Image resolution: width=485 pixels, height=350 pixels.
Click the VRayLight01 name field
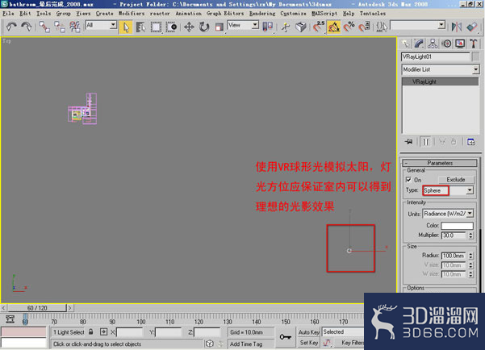[x=436, y=56]
